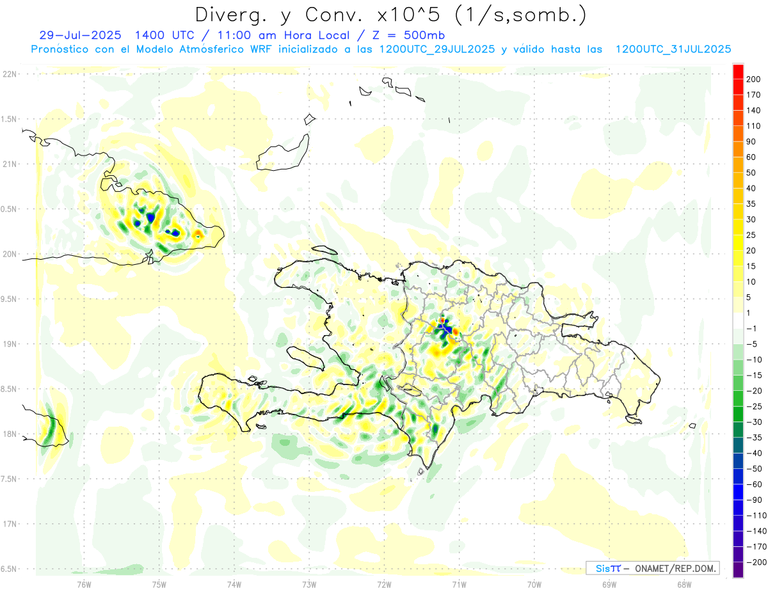
Task: Click the '140' color scale value
Action: pyautogui.click(x=753, y=111)
